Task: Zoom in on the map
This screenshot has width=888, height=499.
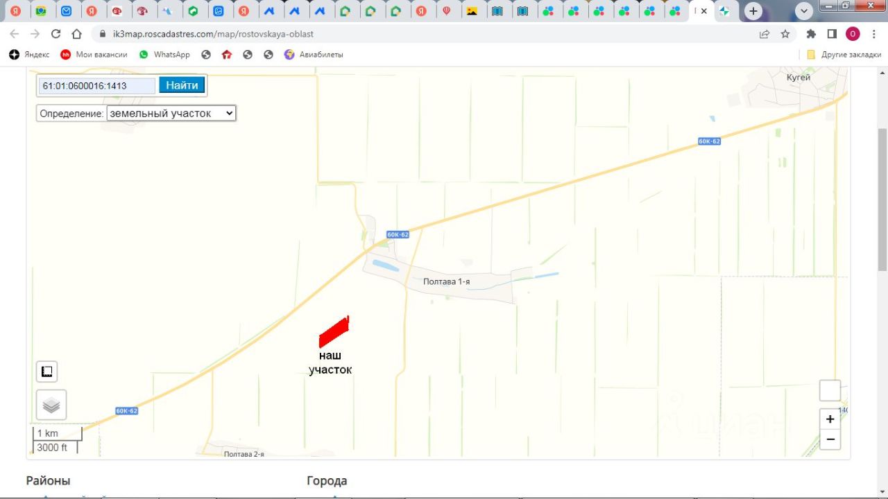Action: tap(830, 419)
